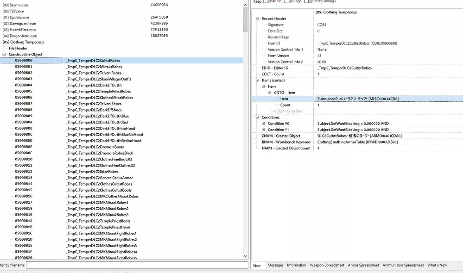
Task: Select the [05] Clothing Temper.esp plugin
Action: coord(23,42)
